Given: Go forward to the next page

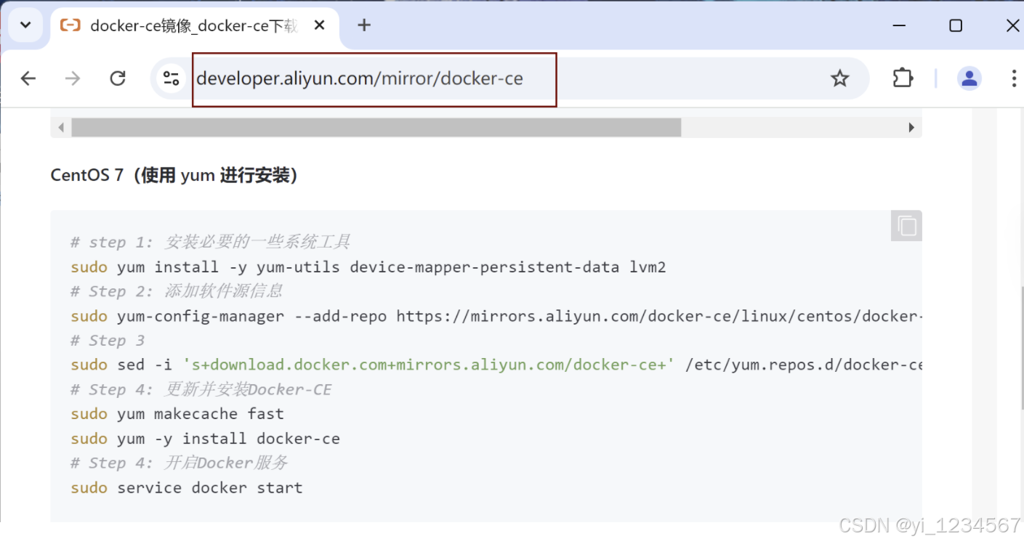Looking at the screenshot, I should point(73,78).
